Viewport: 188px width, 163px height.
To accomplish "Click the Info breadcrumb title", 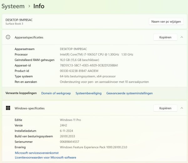I will click(39, 6).
